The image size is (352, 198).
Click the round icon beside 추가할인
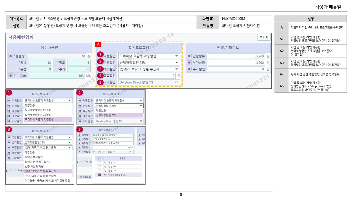click(x=190, y=69)
